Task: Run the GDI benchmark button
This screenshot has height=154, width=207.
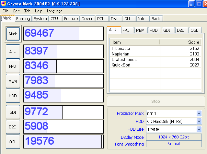Action: tap(13, 112)
